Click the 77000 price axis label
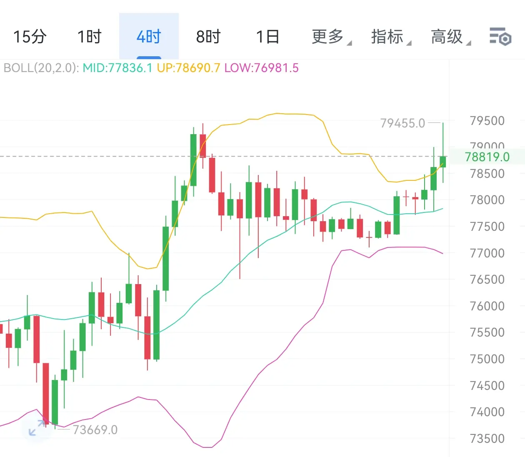Image resolution: width=525 pixels, height=457 pixels. pos(487,253)
